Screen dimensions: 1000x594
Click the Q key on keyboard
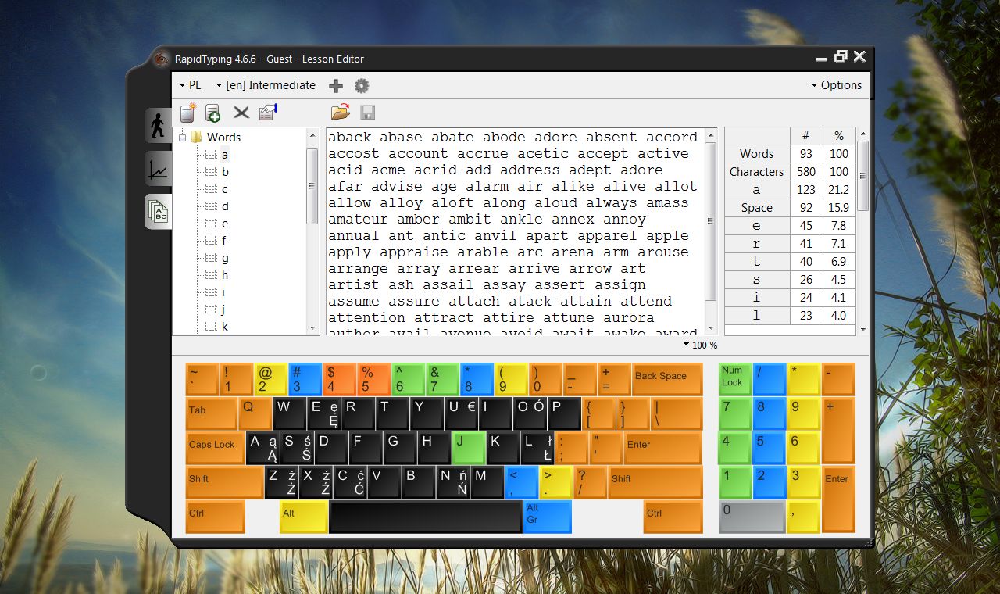pyautogui.click(x=255, y=413)
